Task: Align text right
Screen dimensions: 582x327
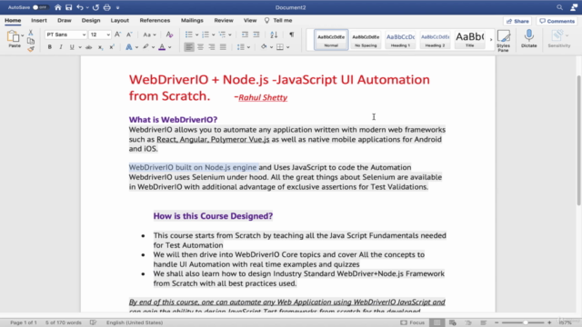Action: click(x=212, y=47)
